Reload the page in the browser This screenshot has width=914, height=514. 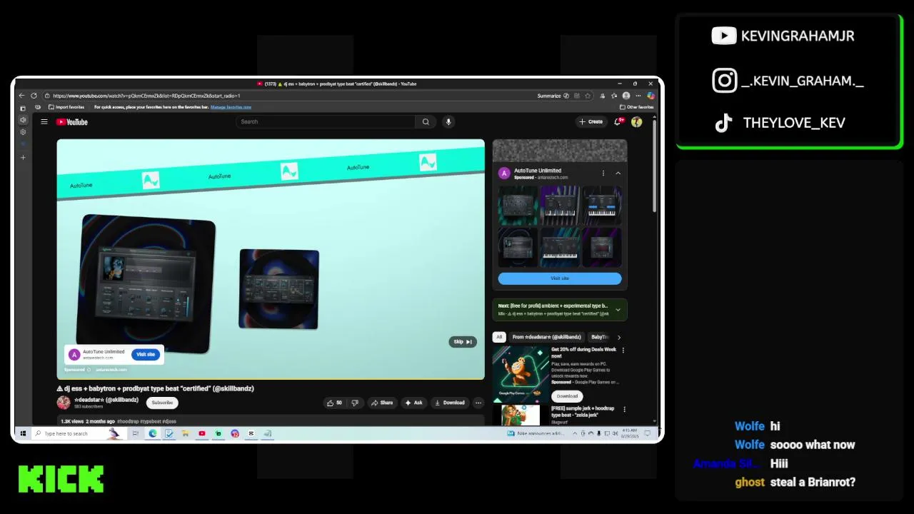[x=34, y=96]
